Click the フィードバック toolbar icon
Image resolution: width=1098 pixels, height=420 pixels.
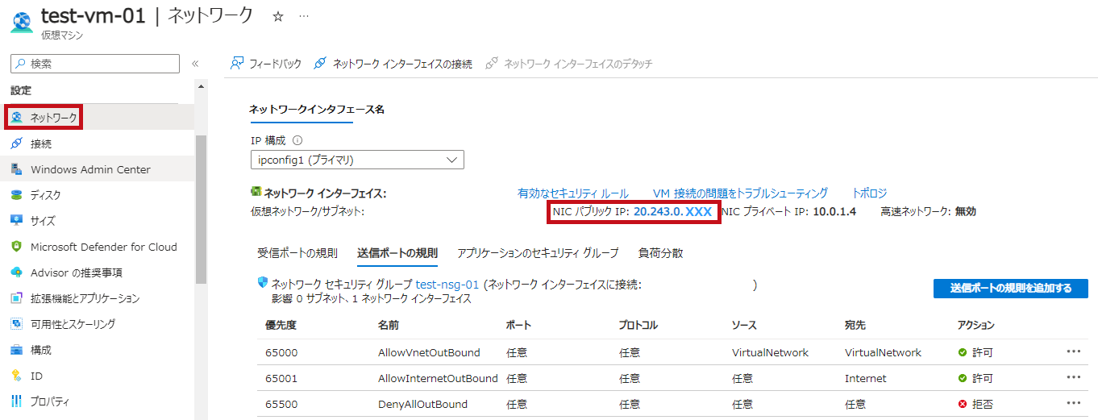[x=237, y=64]
